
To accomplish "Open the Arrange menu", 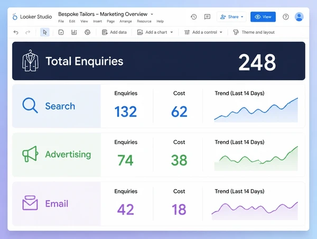I will (126, 21).
